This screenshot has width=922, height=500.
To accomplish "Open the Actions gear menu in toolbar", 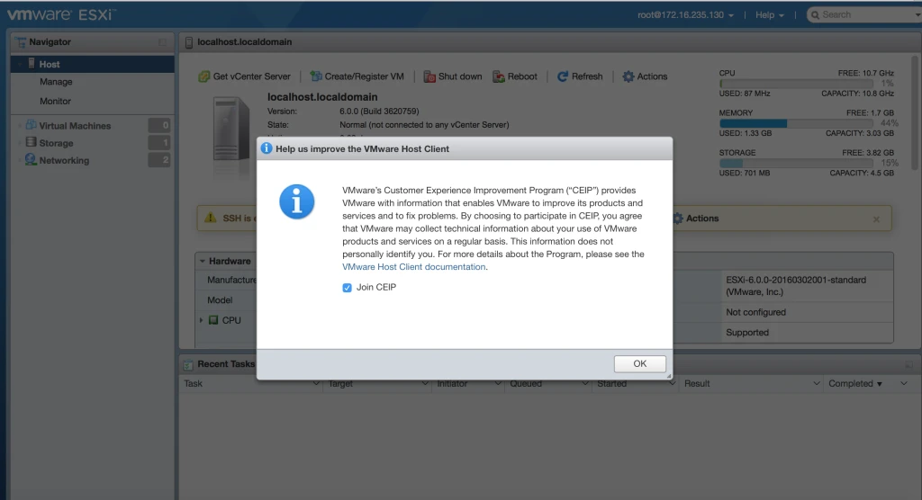I will (645, 76).
